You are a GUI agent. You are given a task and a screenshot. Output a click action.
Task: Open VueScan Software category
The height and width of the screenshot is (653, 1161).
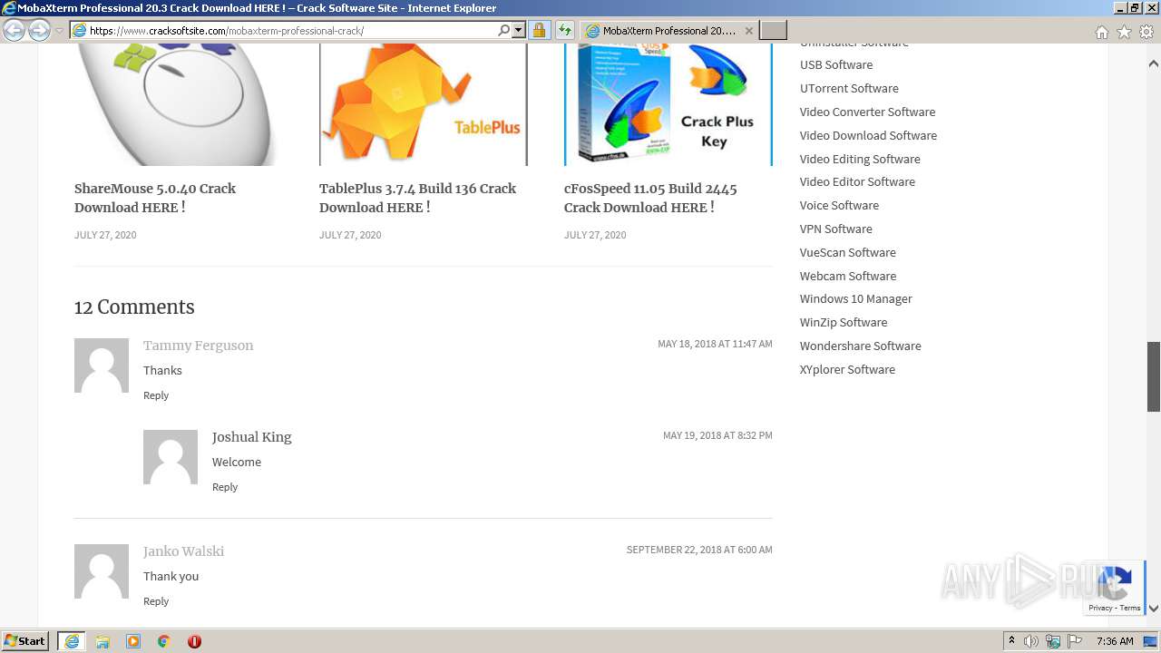(x=847, y=253)
